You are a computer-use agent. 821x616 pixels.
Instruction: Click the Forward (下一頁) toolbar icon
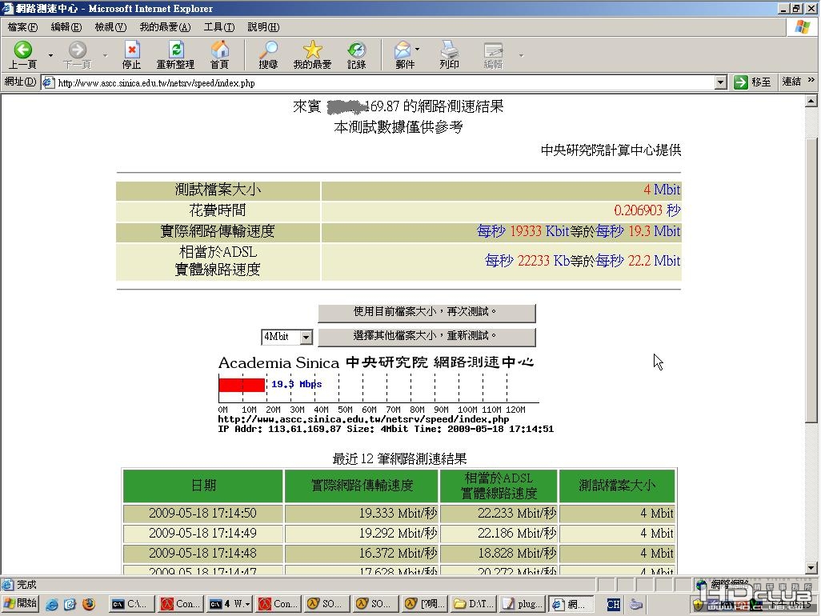pos(77,54)
